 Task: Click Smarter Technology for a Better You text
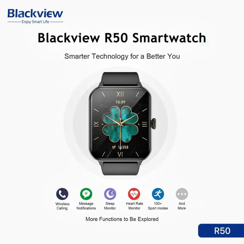click(122, 56)
